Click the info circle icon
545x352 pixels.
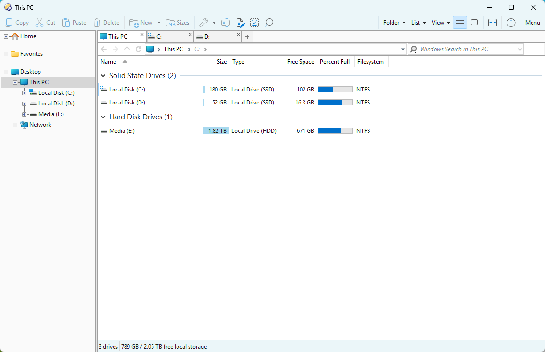(511, 23)
